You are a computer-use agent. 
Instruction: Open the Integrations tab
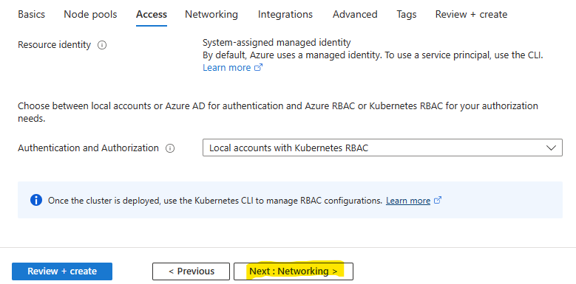tap(285, 14)
